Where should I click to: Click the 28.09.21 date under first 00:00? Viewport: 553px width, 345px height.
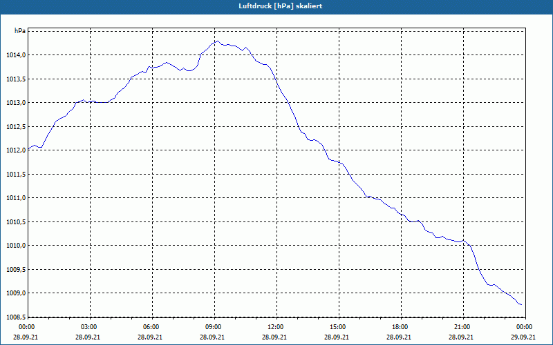point(26,337)
